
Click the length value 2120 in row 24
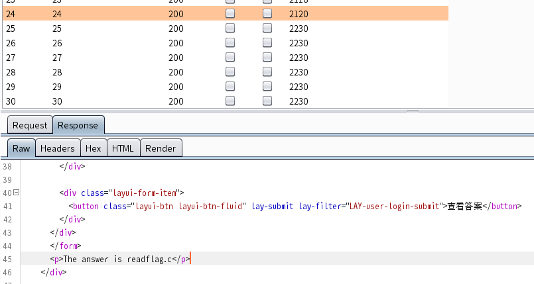tap(299, 13)
